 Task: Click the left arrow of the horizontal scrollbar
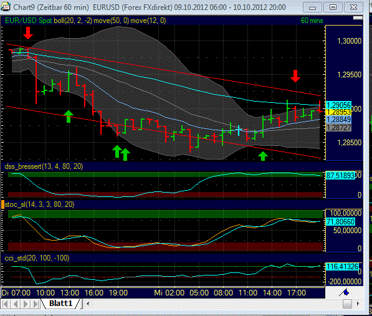point(88,304)
